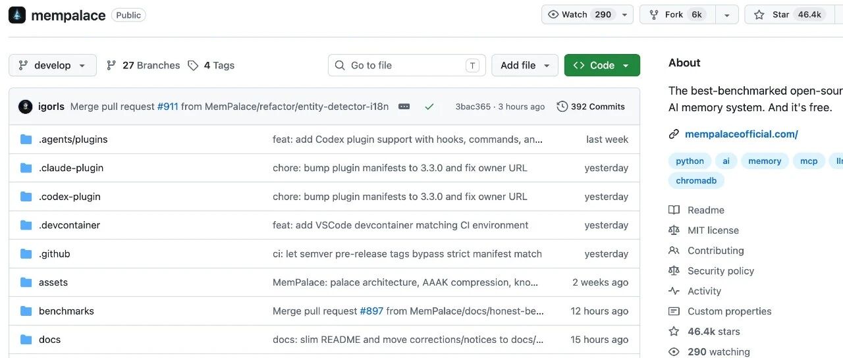Expand commit message ellipsis icon
This screenshot has height=358, width=843.
404,107
